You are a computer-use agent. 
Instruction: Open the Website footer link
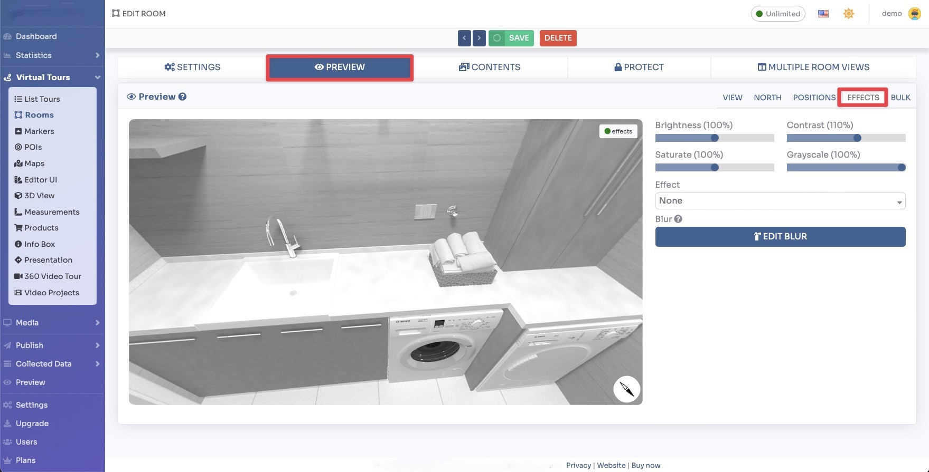click(611, 465)
